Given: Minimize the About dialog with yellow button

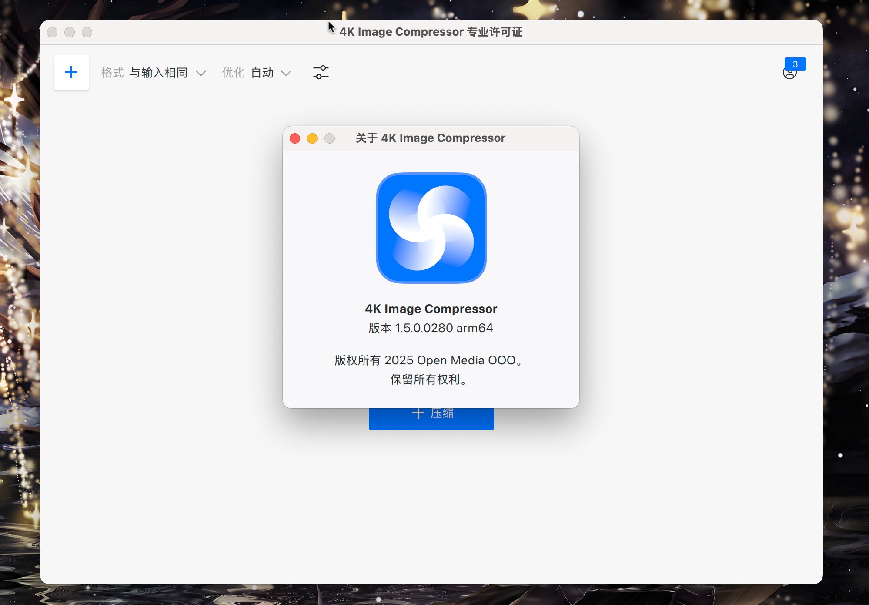Looking at the screenshot, I should [x=312, y=138].
